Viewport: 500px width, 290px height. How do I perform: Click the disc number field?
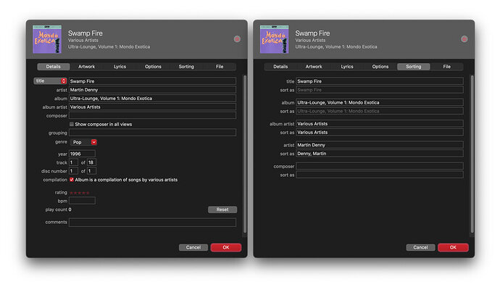pos(73,171)
